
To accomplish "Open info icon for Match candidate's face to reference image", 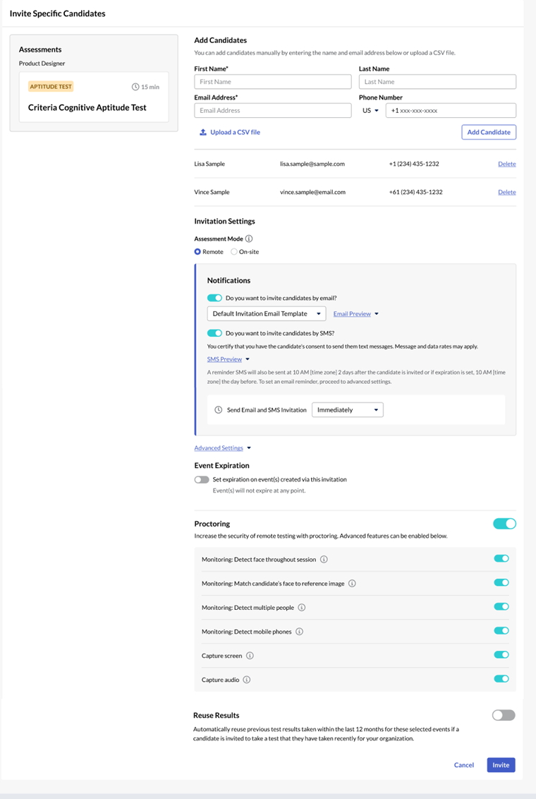I will point(352,583).
